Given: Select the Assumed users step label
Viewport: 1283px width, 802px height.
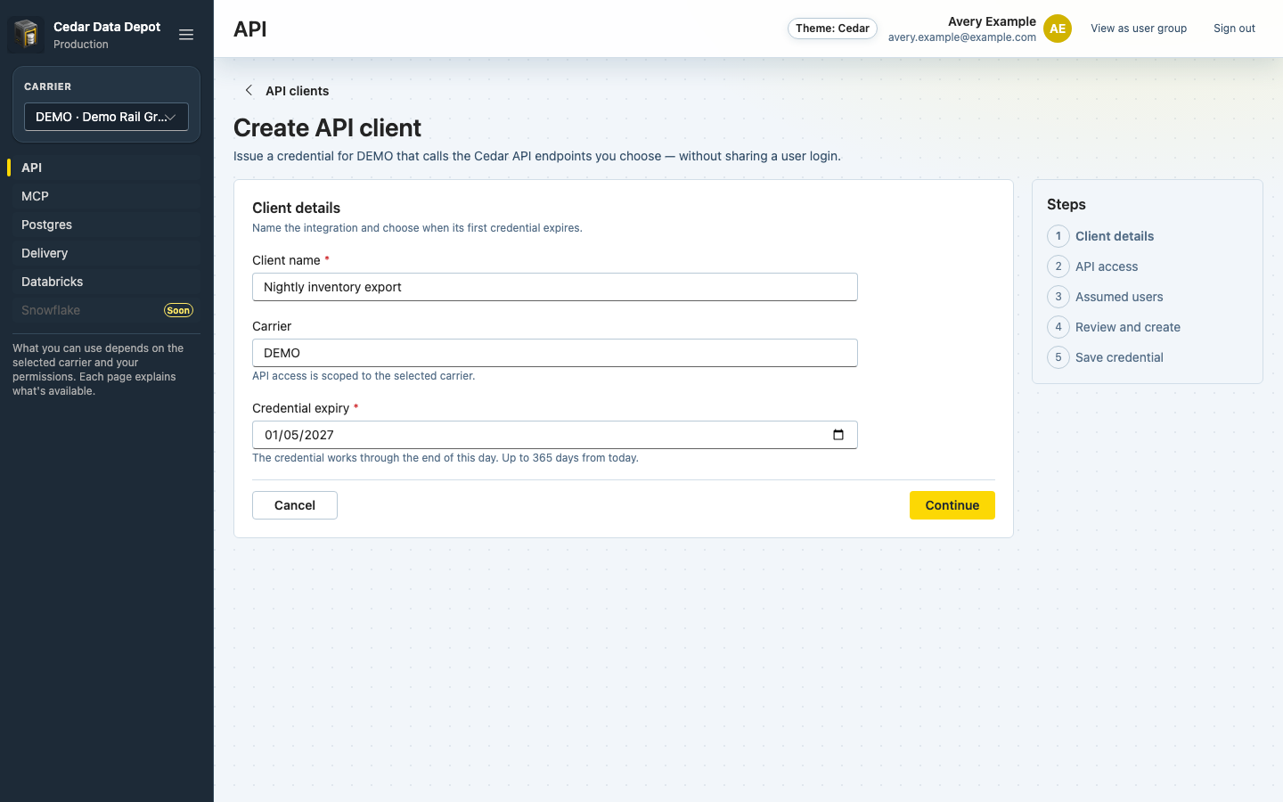Looking at the screenshot, I should coord(1119,297).
